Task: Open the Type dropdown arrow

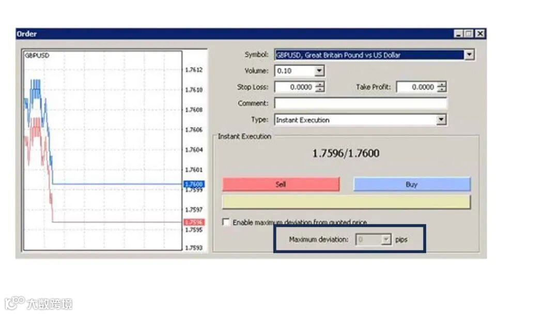Action: pos(441,120)
